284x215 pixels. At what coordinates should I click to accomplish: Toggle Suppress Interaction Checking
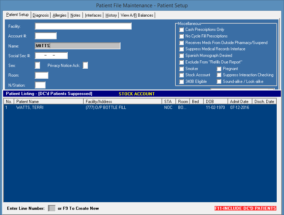click(x=219, y=75)
